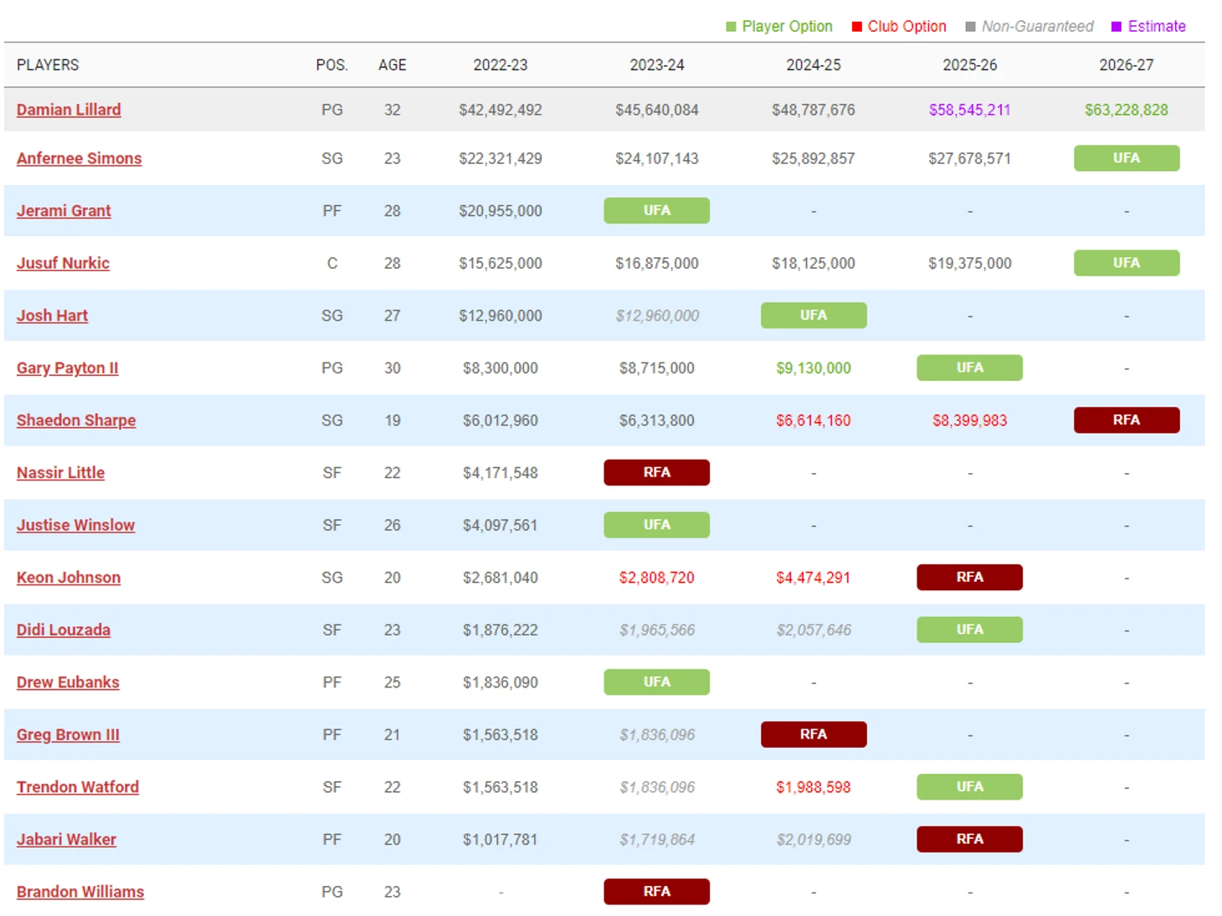Click Nurkic's $18,125,000 salary value

(814, 263)
